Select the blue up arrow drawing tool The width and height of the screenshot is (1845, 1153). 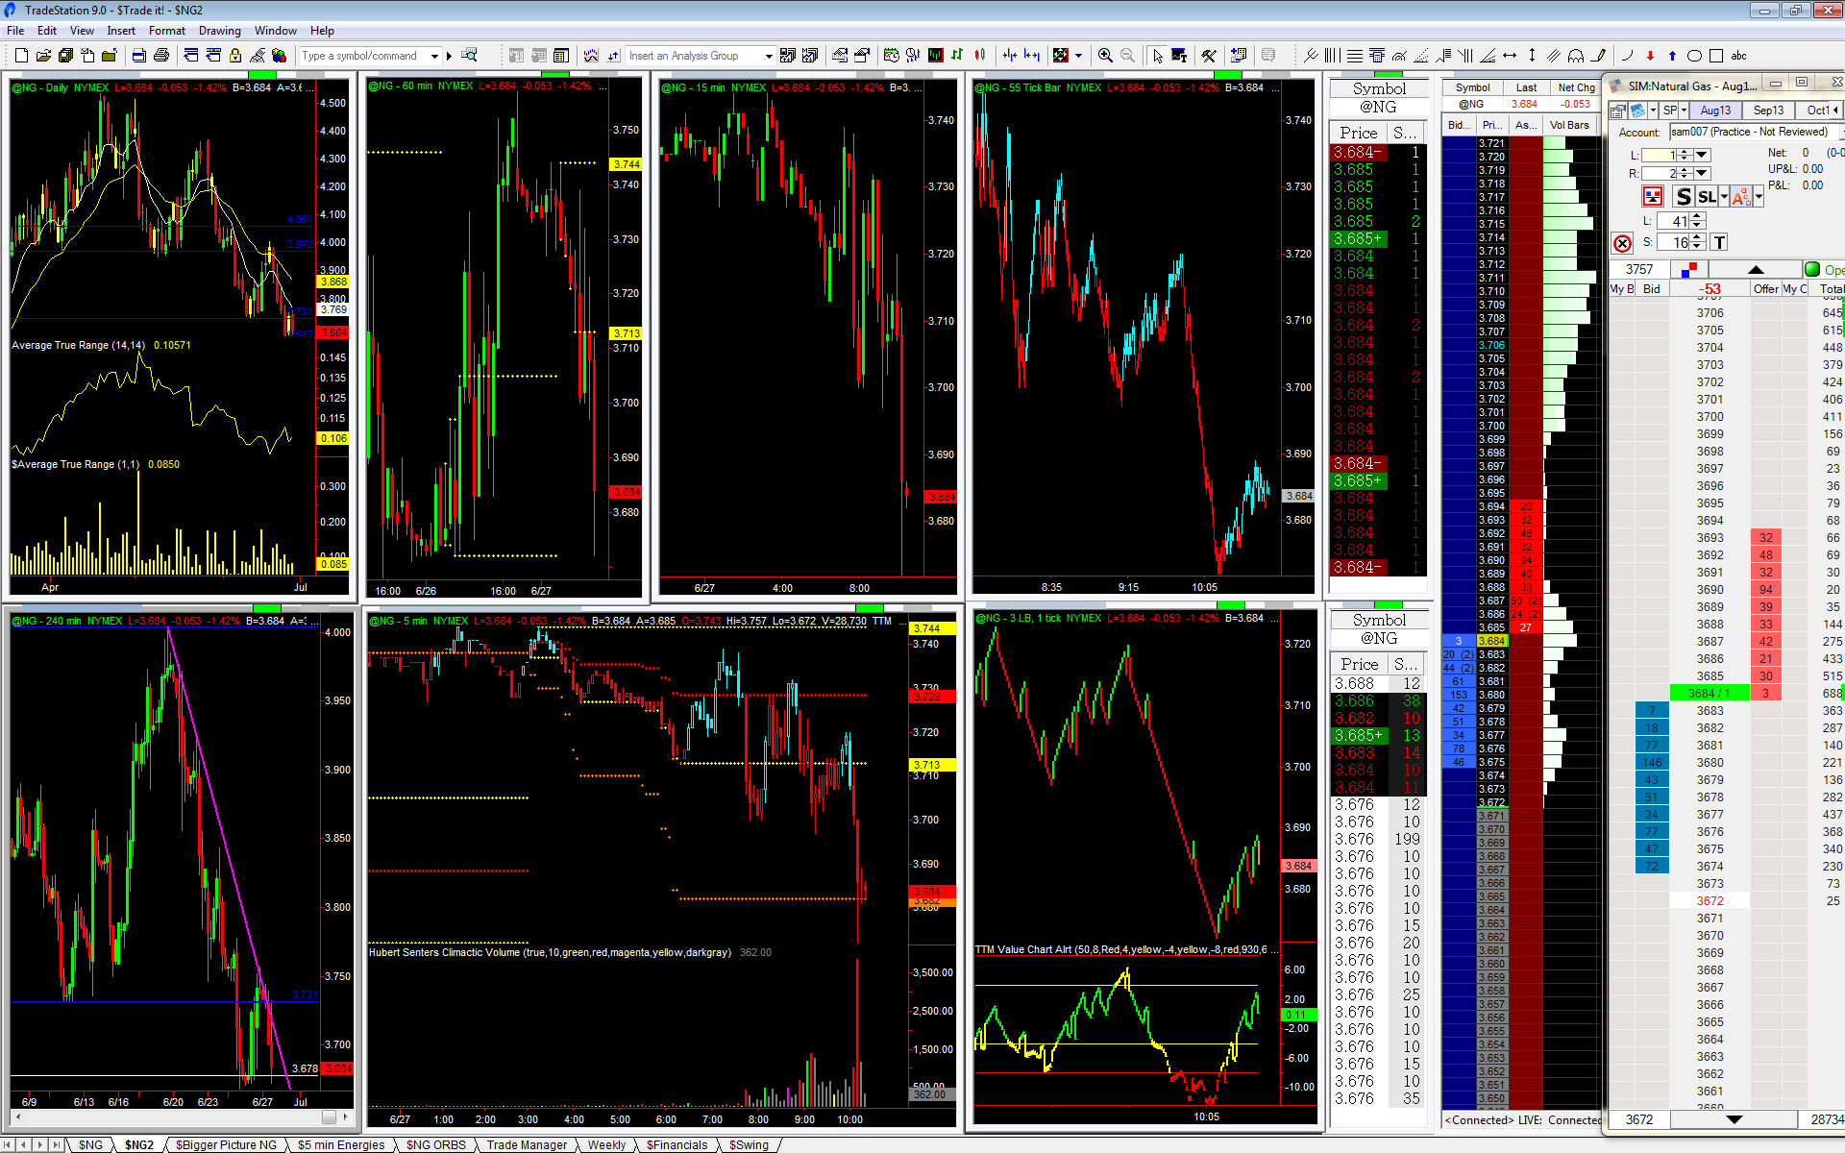click(1672, 56)
